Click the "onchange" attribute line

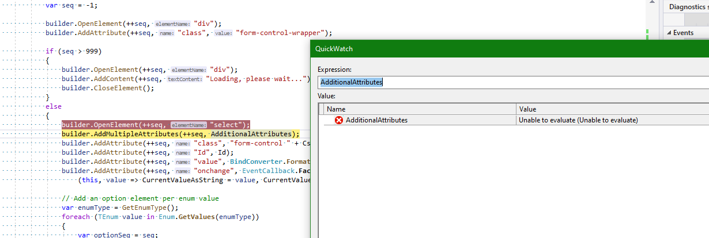click(186, 171)
